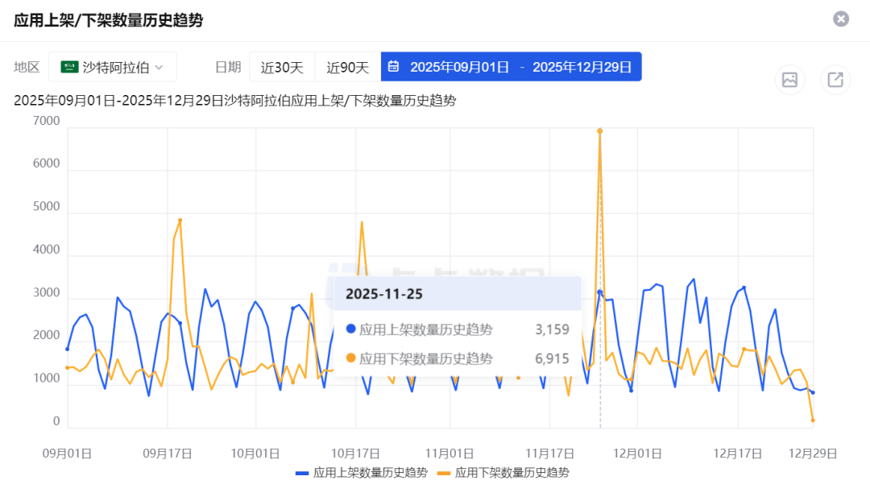
Task: Click the orange peak point on 11-25
Action: pyautogui.click(x=599, y=129)
